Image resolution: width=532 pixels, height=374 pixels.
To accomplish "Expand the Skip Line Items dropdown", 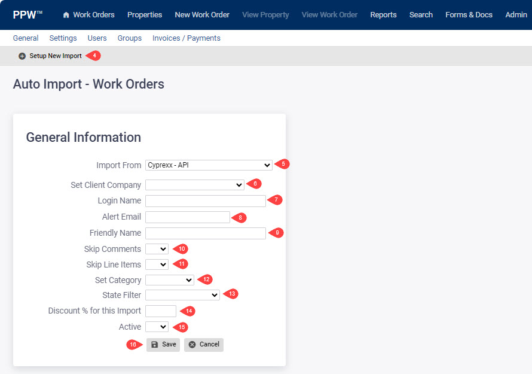I will coord(157,264).
